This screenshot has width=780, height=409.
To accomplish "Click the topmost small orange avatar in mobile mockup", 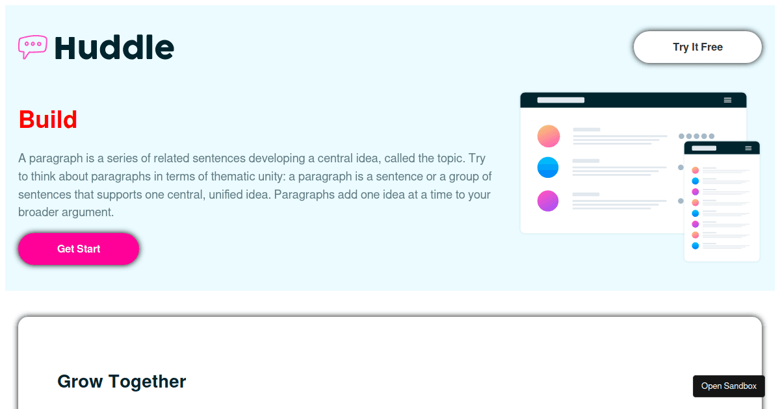I will click(695, 170).
